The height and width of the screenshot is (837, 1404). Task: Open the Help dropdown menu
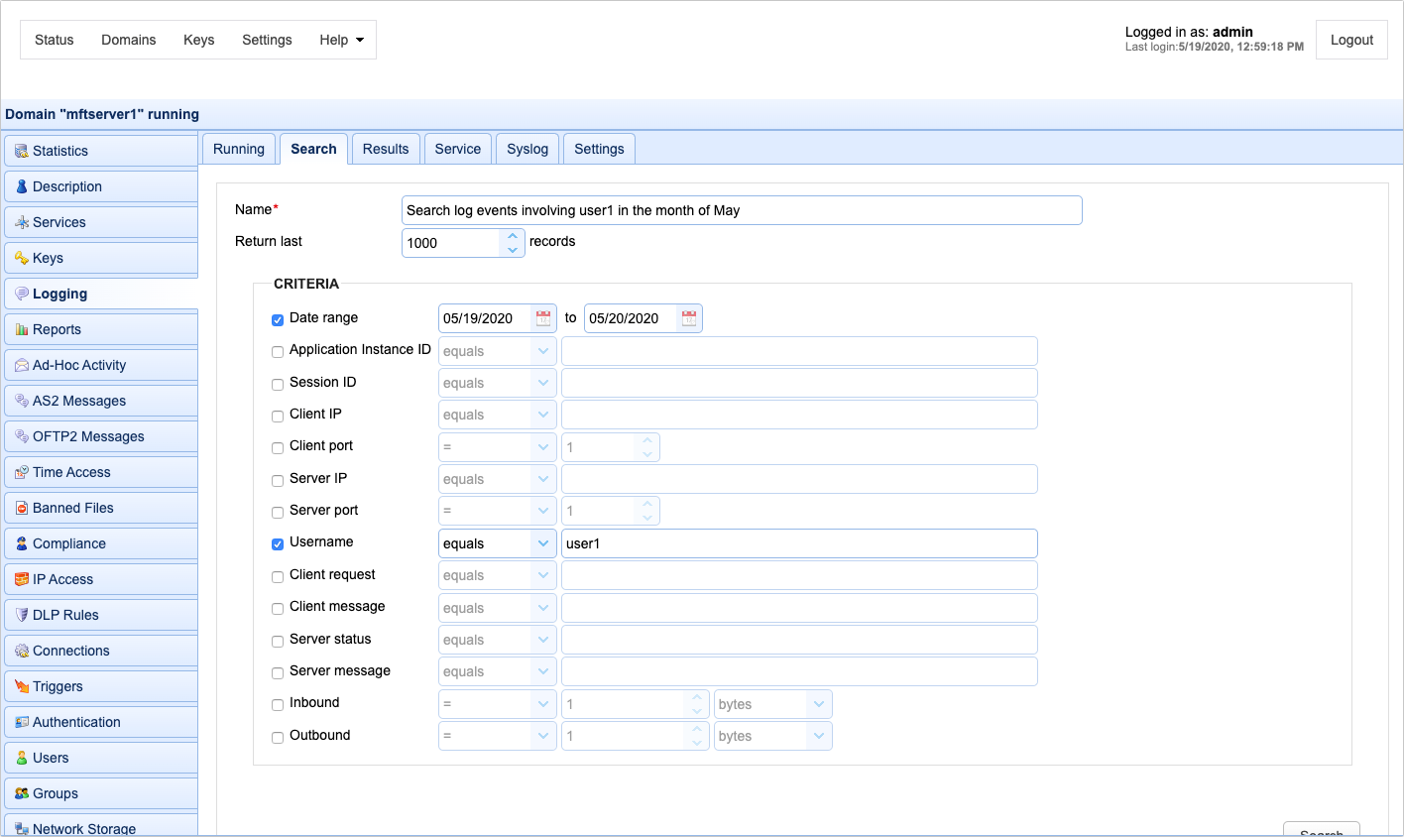click(341, 40)
